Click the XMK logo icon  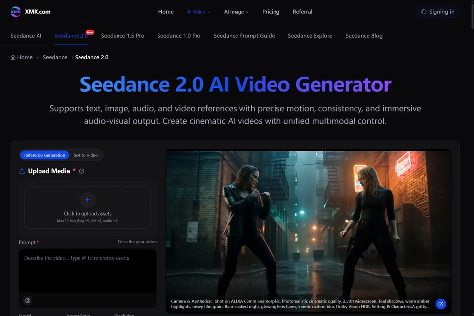(16, 12)
